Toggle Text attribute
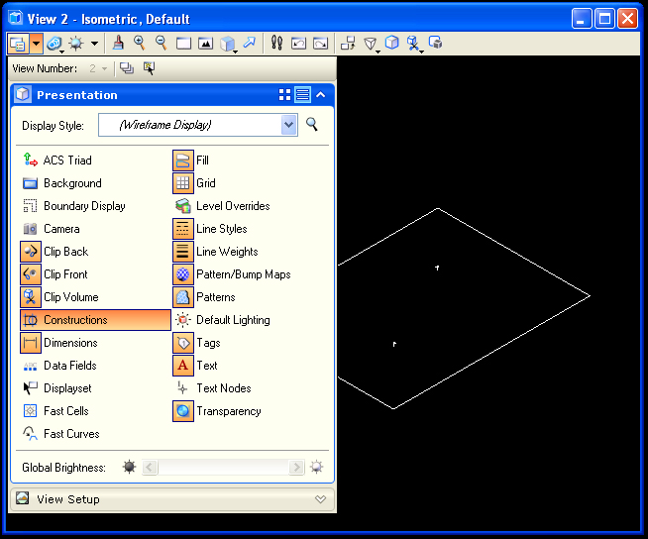The width and height of the screenshot is (648, 539). point(196,366)
